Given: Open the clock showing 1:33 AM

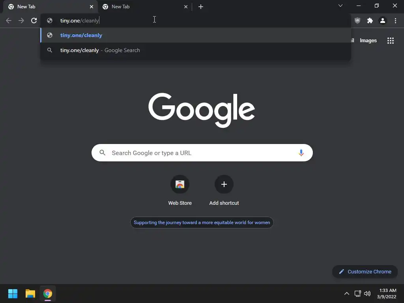Looking at the screenshot, I should tap(387, 294).
